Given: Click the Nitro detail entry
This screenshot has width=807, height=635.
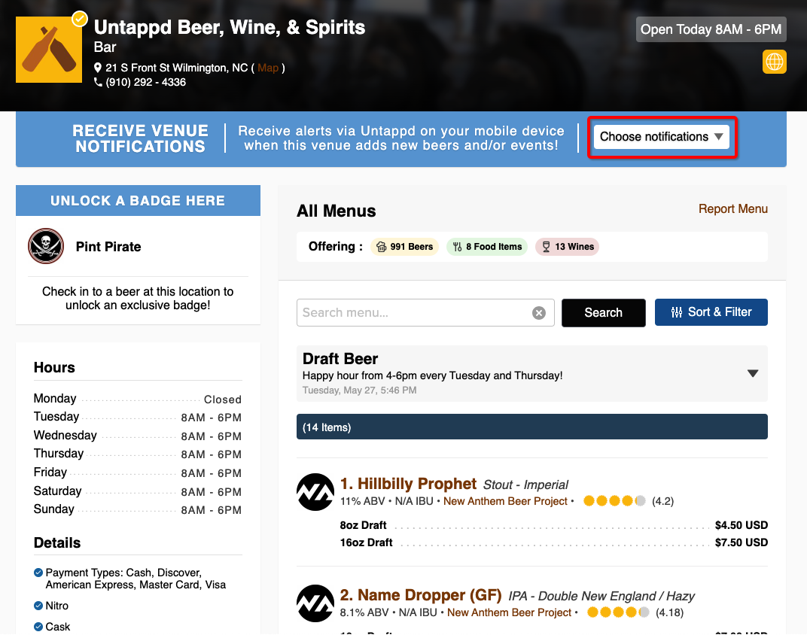Looking at the screenshot, I should [x=51, y=606].
